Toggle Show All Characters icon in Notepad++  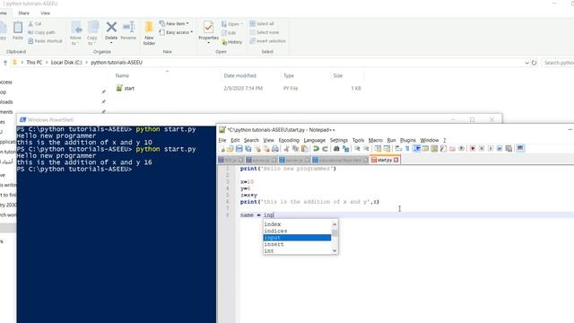(407, 148)
